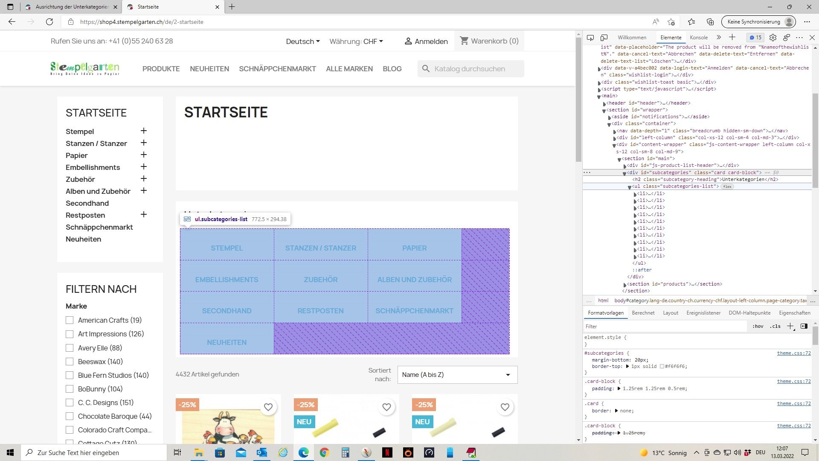Reload the page with the refresh button
The height and width of the screenshot is (461, 819).
49,22
